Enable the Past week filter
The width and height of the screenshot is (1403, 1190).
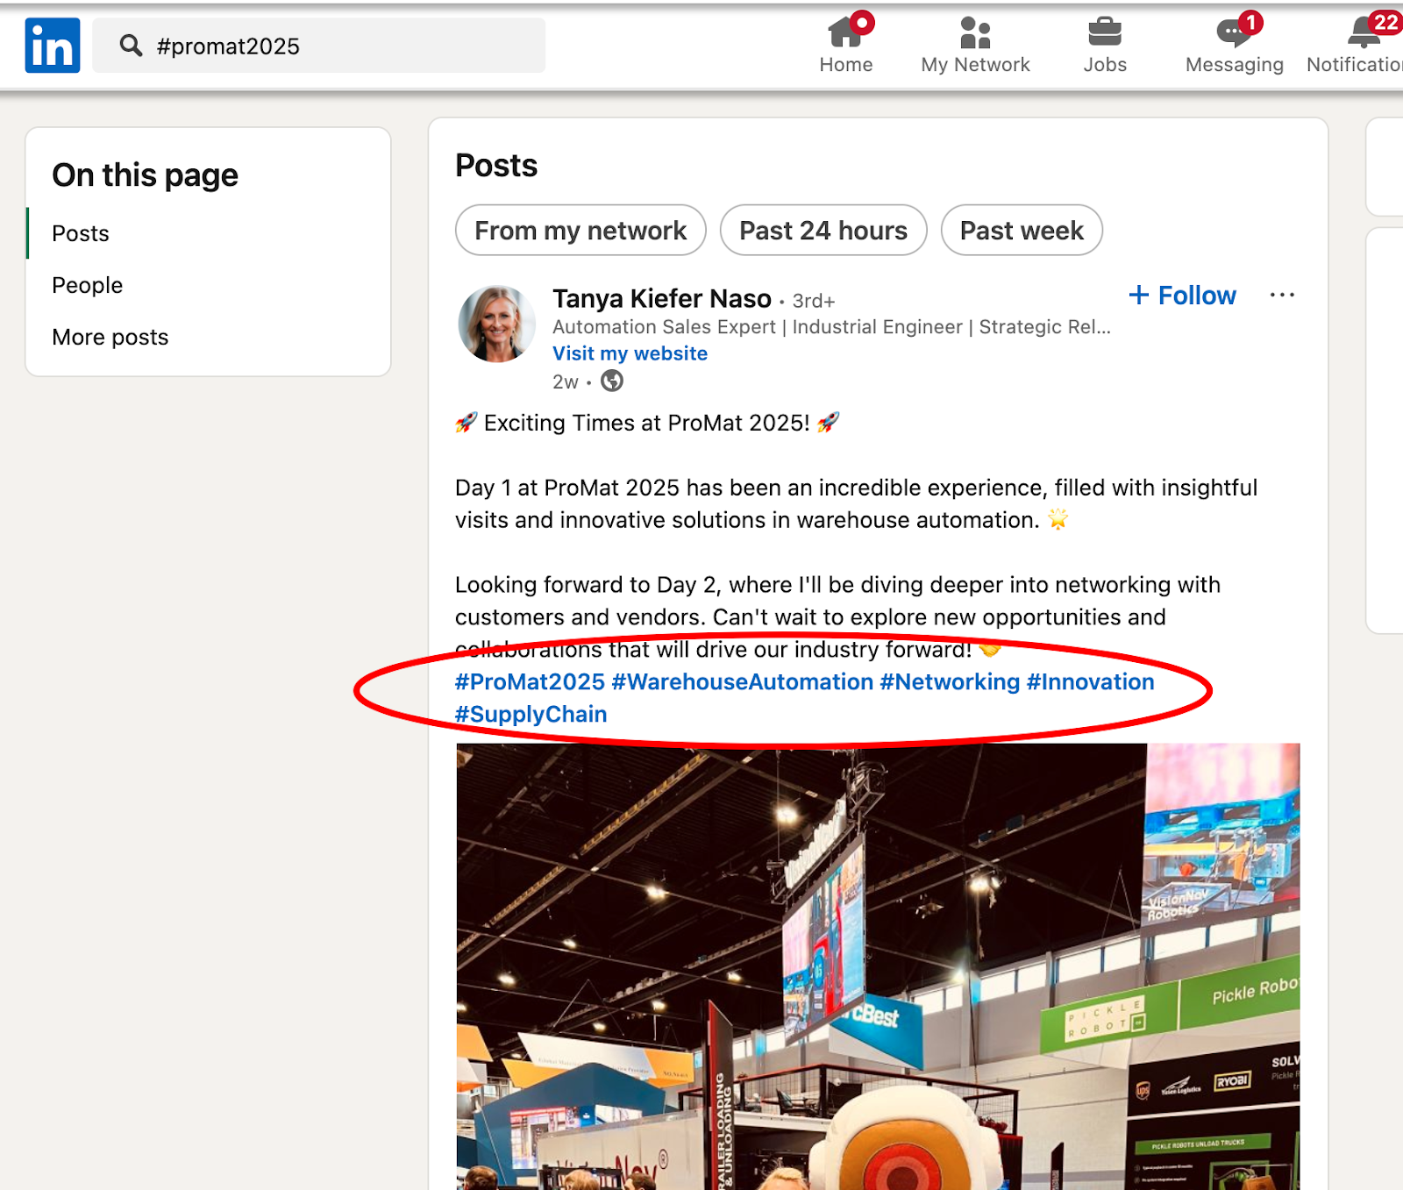click(x=1022, y=230)
